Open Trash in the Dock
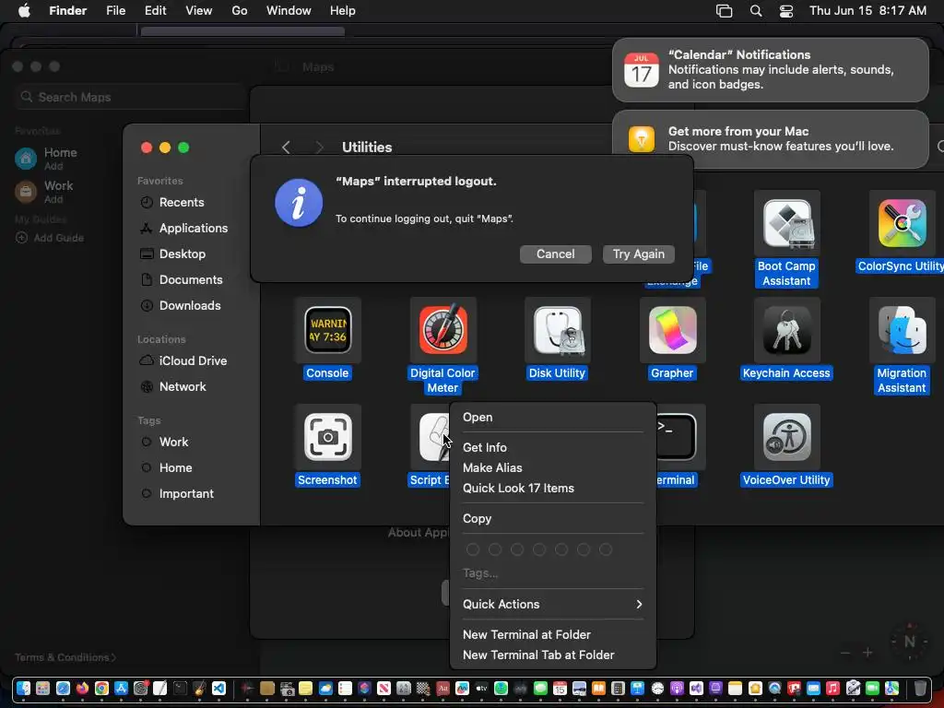 (921, 688)
